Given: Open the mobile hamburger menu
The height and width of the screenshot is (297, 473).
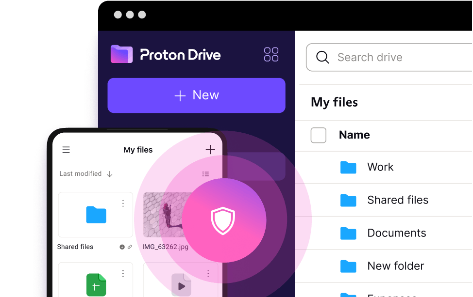Looking at the screenshot, I should (66, 150).
